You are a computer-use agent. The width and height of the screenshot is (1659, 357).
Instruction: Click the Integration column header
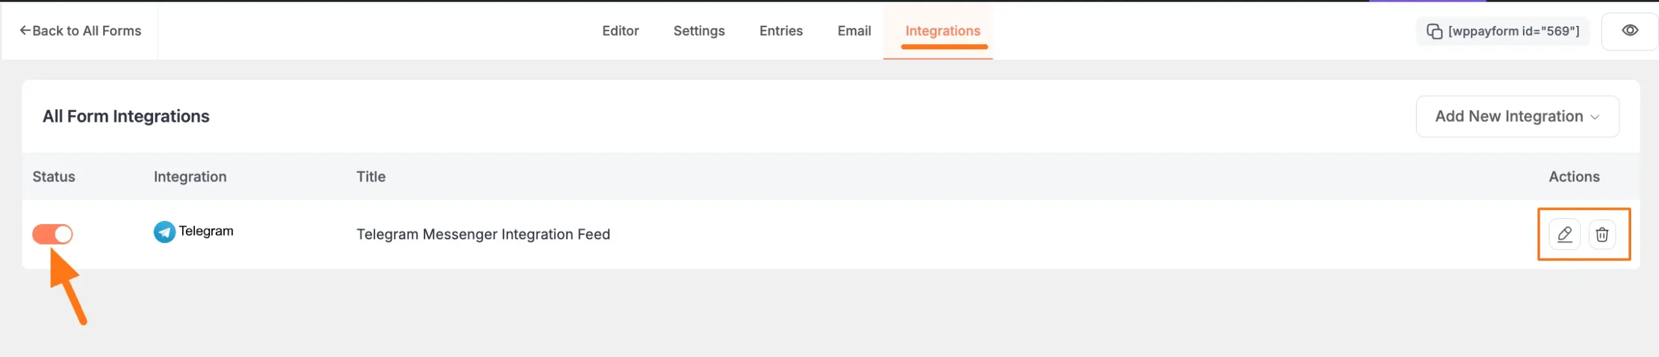click(x=190, y=176)
